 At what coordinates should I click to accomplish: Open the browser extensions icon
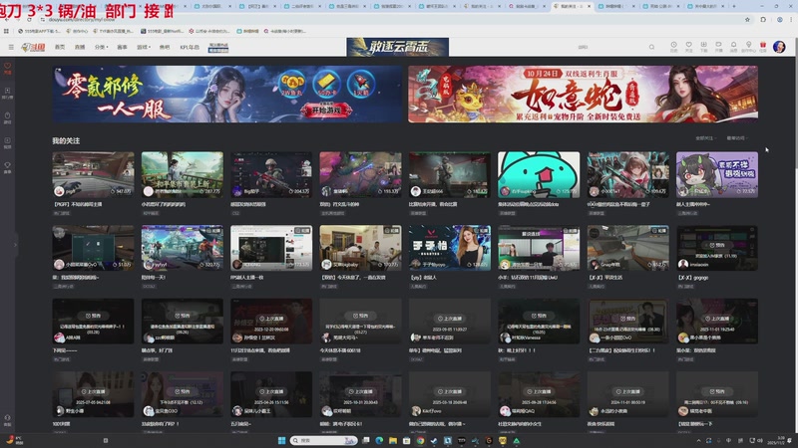(763, 20)
